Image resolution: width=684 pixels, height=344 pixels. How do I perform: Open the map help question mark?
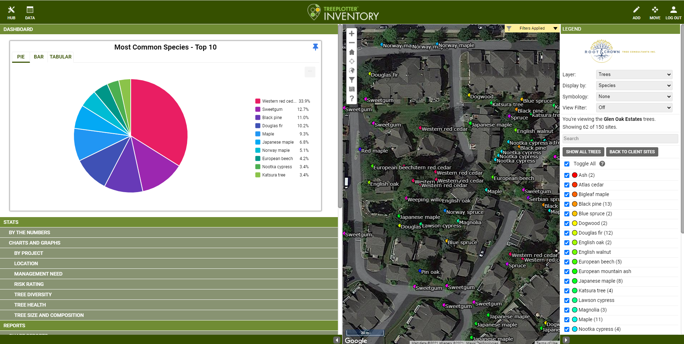[x=351, y=98]
